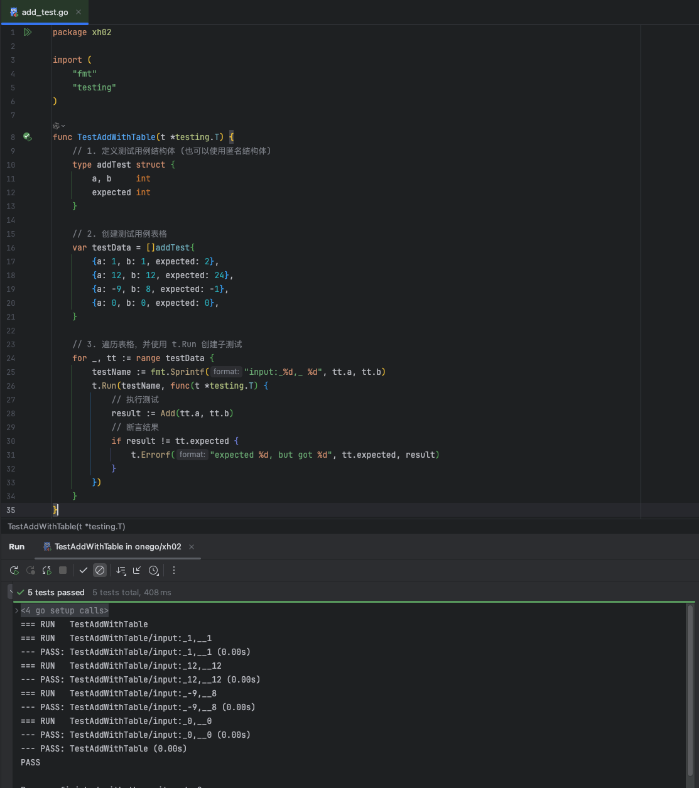The height and width of the screenshot is (788, 699).
Task: Click the "fmt" import string
Action: point(85,73)
